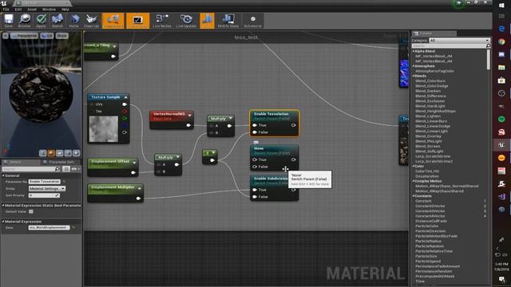The height and width of the screenshot is (287, 511).
Task: Apply the material changes
Action: 41,21
